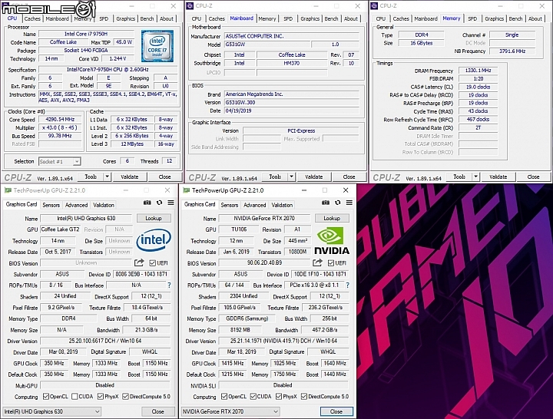Toggle OpenCL checkbox in Intel GPU-Z

click(x=46, y=397)
